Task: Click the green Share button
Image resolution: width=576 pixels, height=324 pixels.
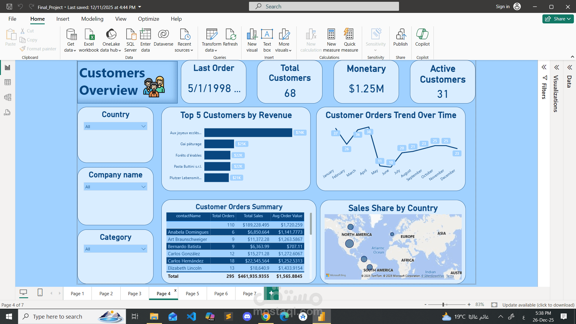Action: pyautogui.click(x=558, y=19)
